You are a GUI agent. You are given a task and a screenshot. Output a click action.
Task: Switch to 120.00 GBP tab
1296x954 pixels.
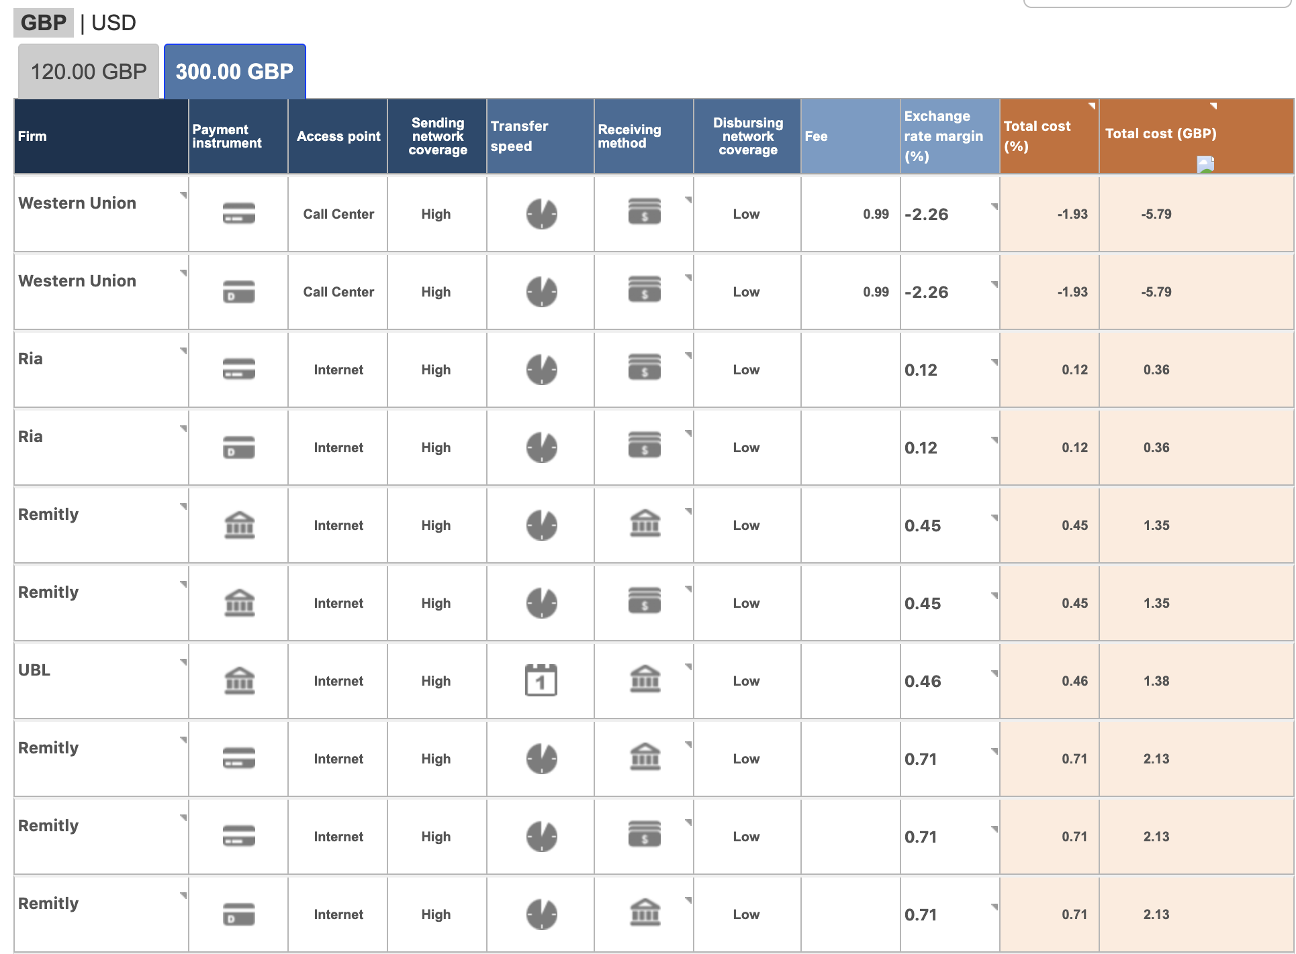[x=89, y=72]
